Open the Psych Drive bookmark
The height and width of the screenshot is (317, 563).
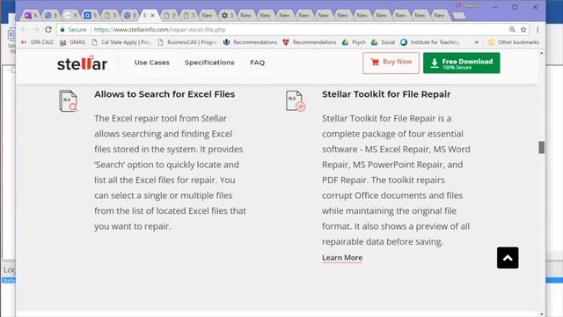pyautogui.click(x=354, y=42)
